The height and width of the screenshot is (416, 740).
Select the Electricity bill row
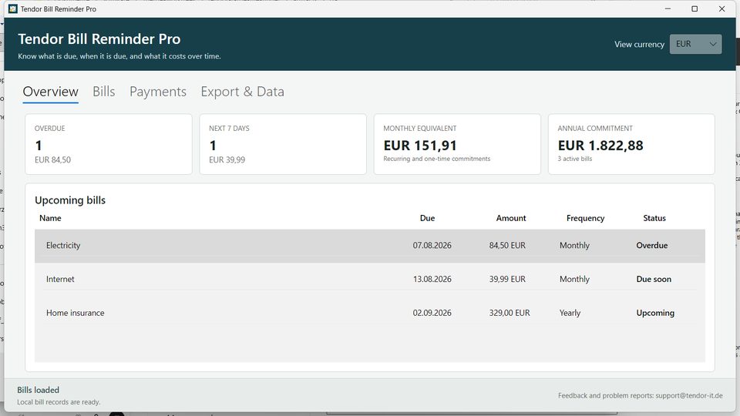coord(370,246)
